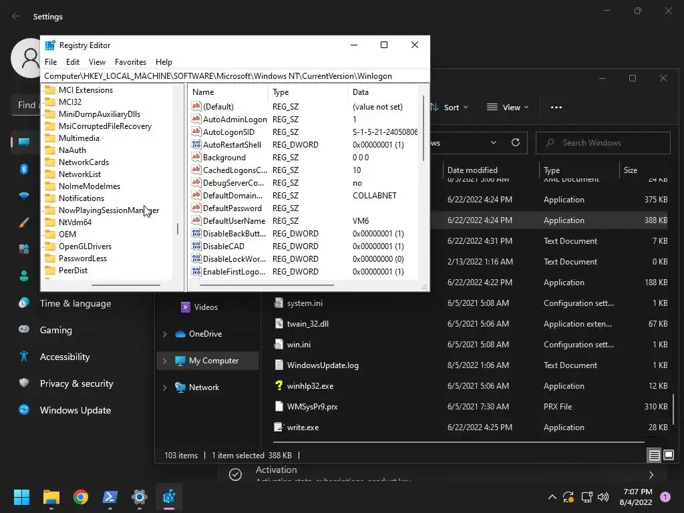Open the Windows Start menu
This screenshot has width=684, height=513.
pyautogui.click(x=21, y=497)
